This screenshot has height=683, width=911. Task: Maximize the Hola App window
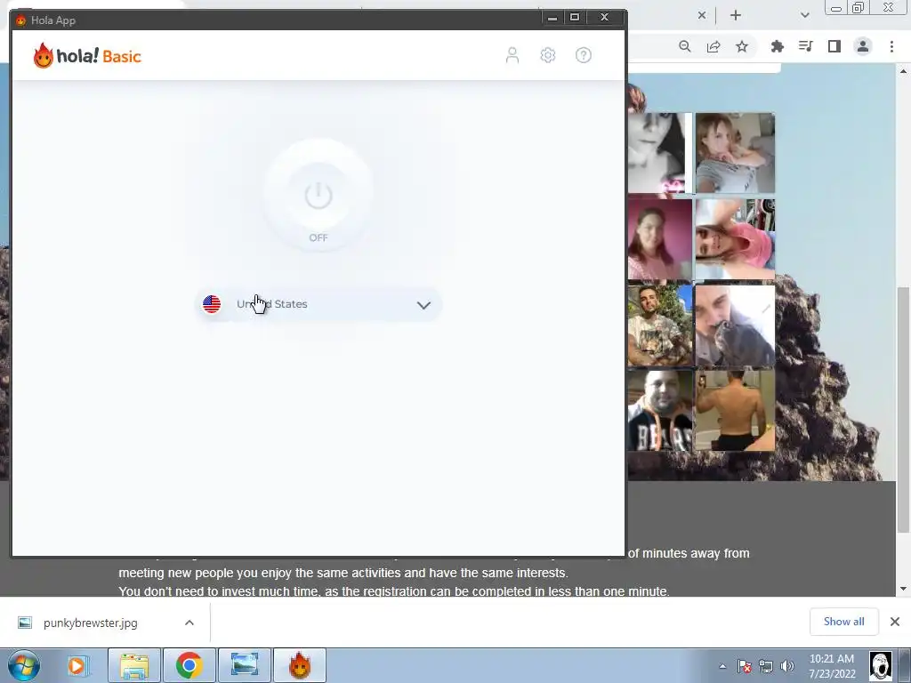click(x=575, y=18)
